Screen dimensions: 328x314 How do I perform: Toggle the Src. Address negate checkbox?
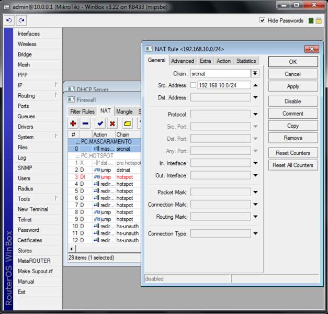193,85
